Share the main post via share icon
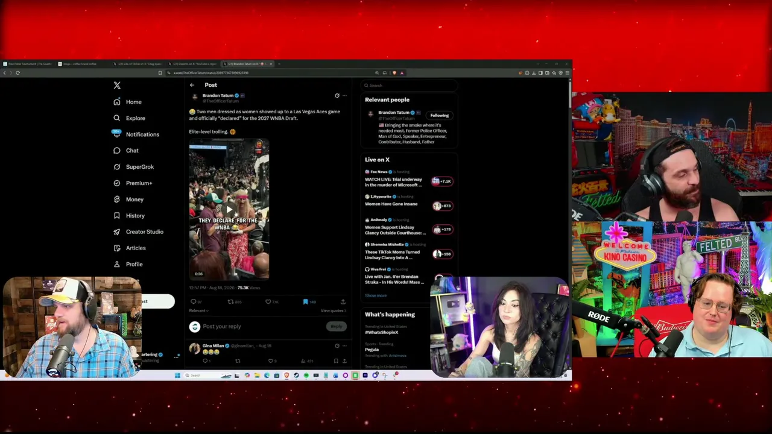Viewport: 772px width, 434px height. point(343,301)
